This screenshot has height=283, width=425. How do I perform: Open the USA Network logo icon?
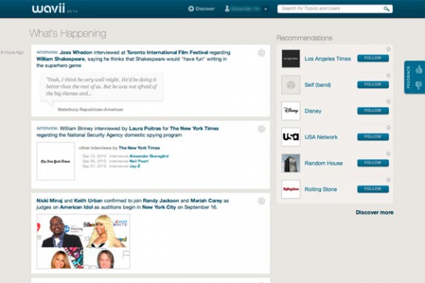(291, 137)
